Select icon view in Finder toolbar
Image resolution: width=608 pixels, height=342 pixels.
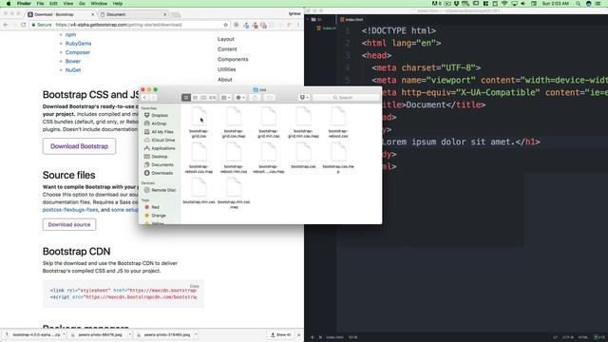(186, 97)
